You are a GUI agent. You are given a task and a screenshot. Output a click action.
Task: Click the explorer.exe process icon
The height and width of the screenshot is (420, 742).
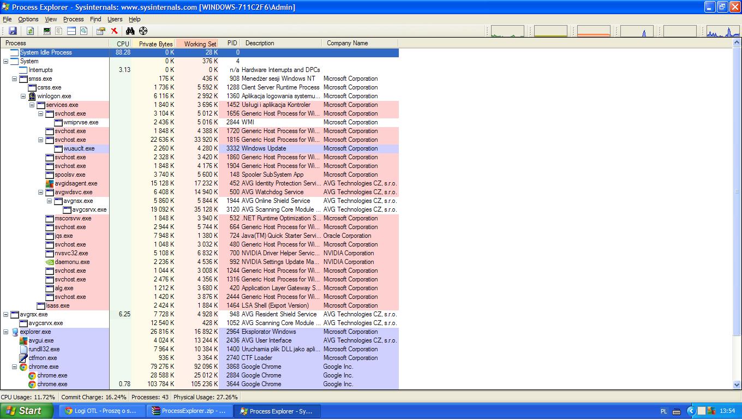pyautogui.click(x=15, y=332)
